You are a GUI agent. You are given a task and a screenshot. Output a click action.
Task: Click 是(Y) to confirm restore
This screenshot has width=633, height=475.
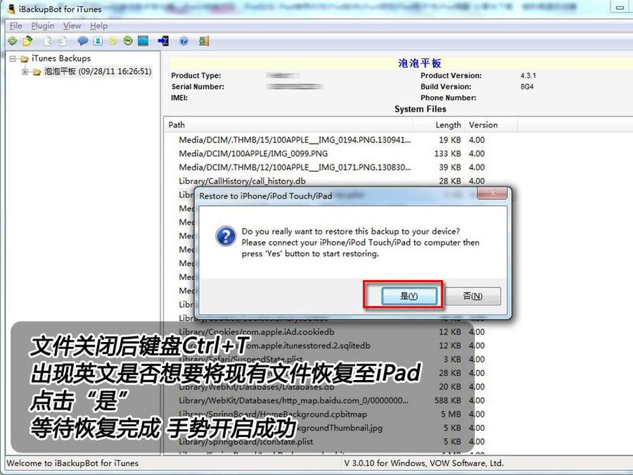pos(409,296)
